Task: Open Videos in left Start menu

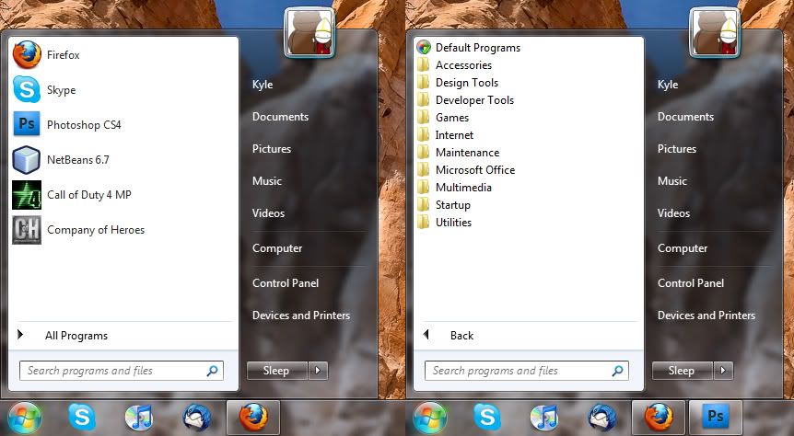Action: (268, 213)
